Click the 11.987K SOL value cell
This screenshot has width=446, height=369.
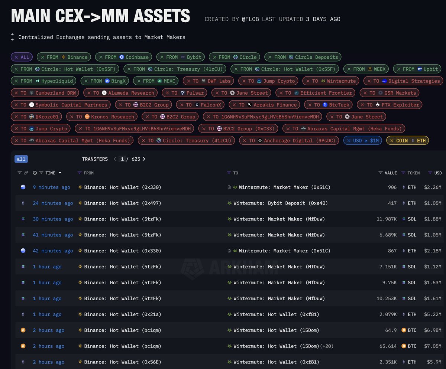tap(387, 219)
